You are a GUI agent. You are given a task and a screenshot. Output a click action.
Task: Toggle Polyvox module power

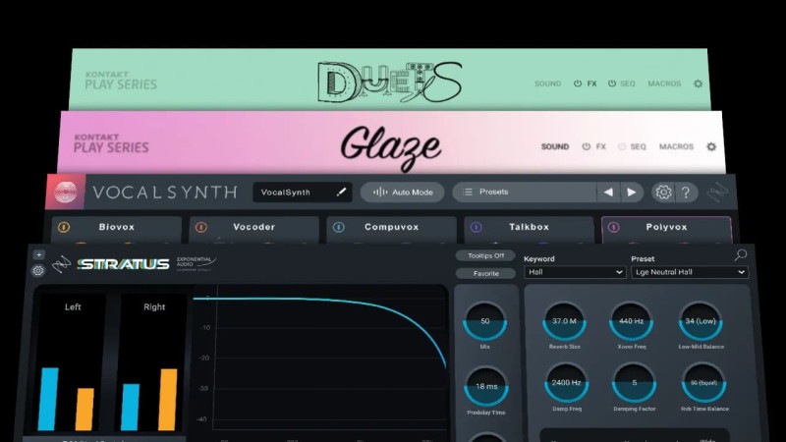pyautogui.click(x=613, y=227)
